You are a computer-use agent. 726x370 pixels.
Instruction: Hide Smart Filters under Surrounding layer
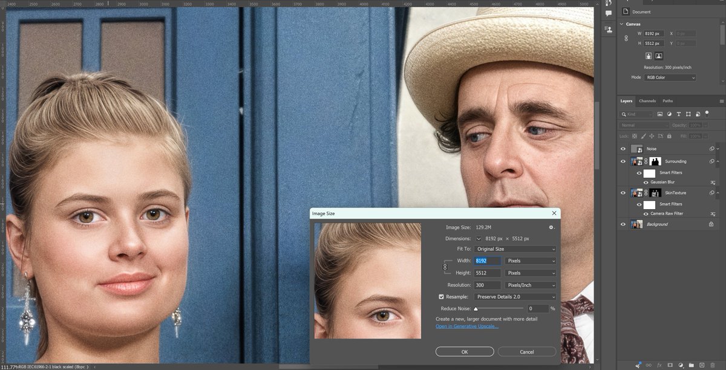click(x=638, y=173)
